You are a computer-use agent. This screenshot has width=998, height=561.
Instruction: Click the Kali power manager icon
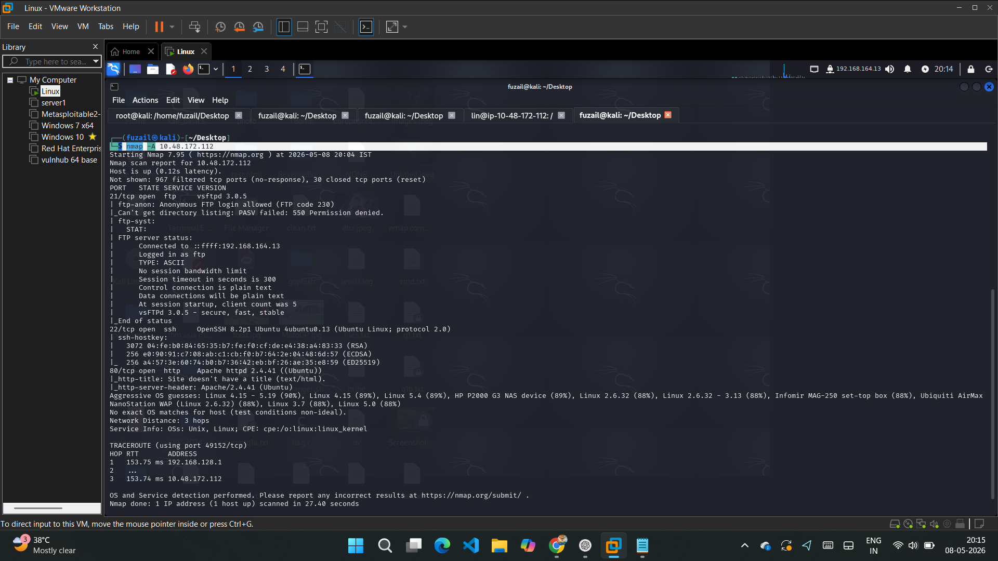point(925,69)
